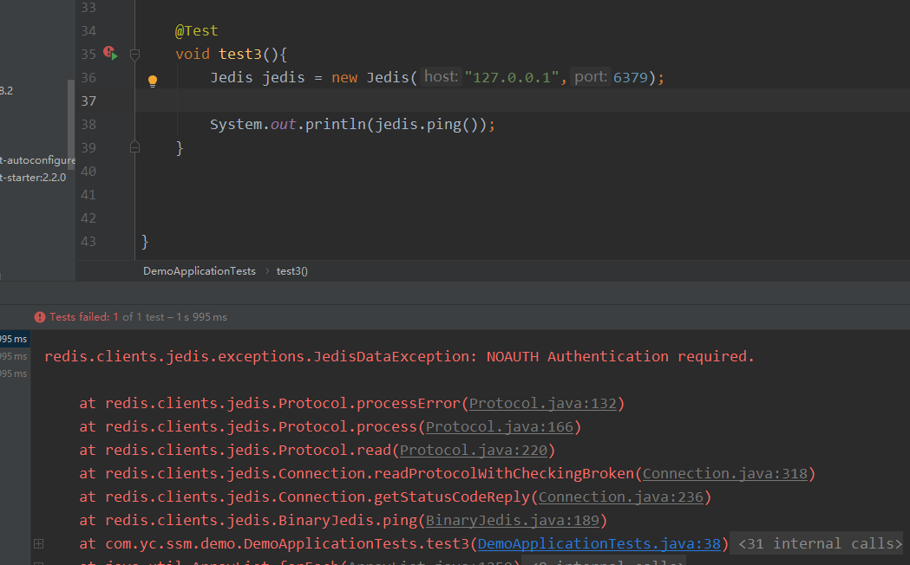The image size is (910, 565).
Task: Click the yellow light bulb intention icon
Action: (153, 81)
